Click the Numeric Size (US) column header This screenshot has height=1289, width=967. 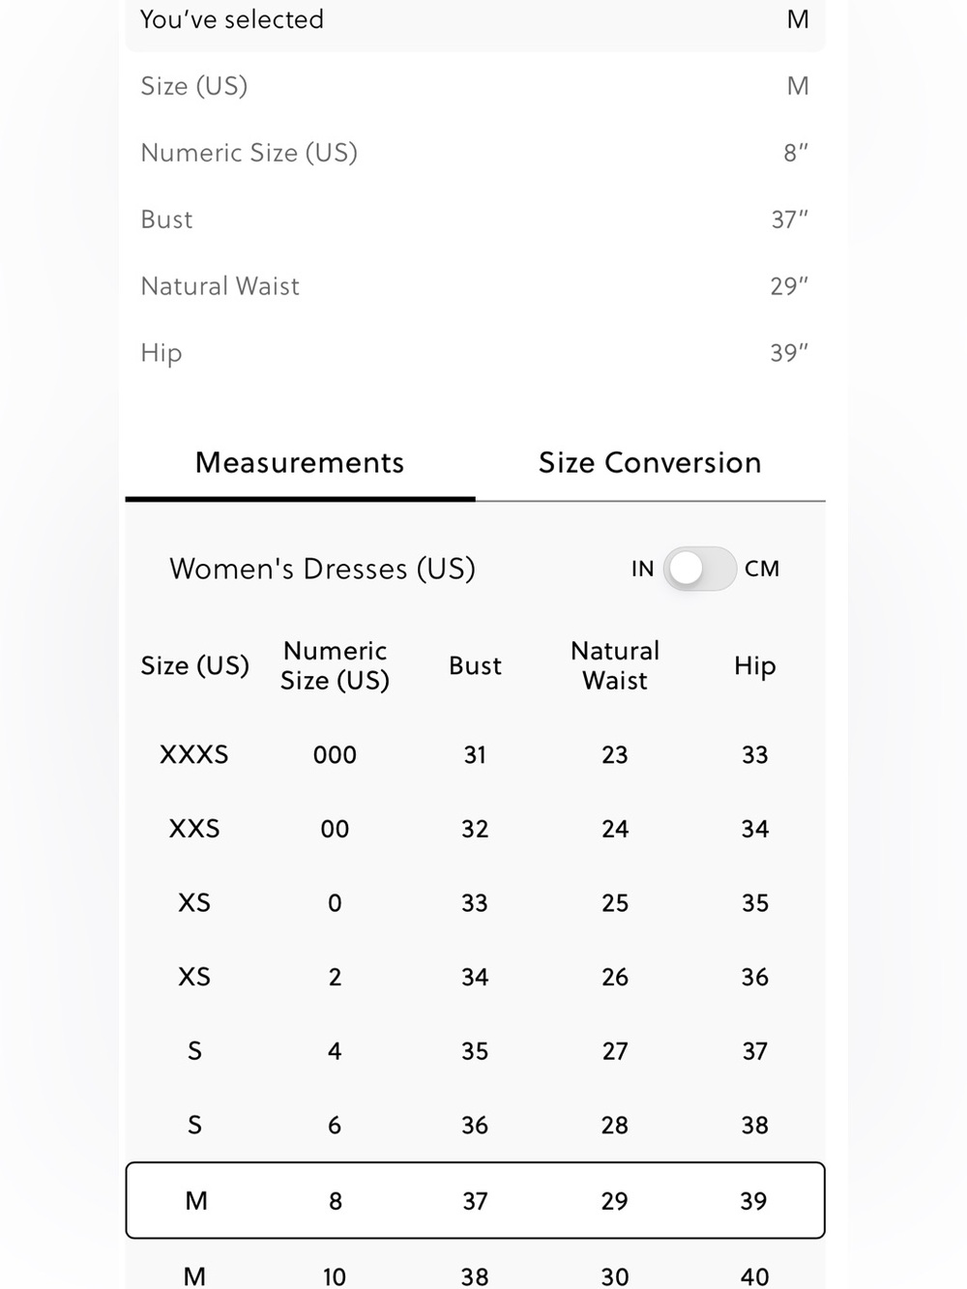click(x=335, y=665)
